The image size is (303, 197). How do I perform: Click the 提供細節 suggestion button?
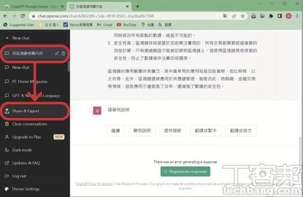[173, 130]
